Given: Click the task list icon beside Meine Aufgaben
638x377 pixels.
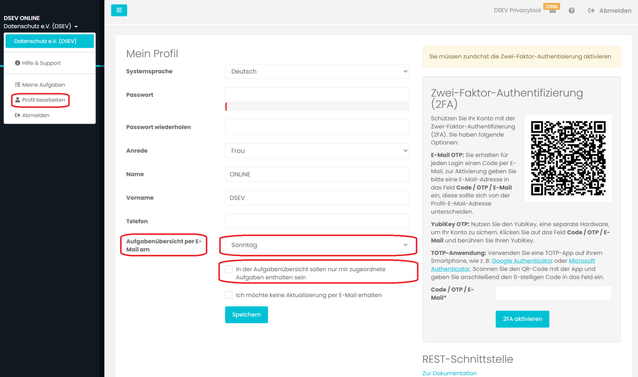Looking at the screenshot, I should point(17,85).
